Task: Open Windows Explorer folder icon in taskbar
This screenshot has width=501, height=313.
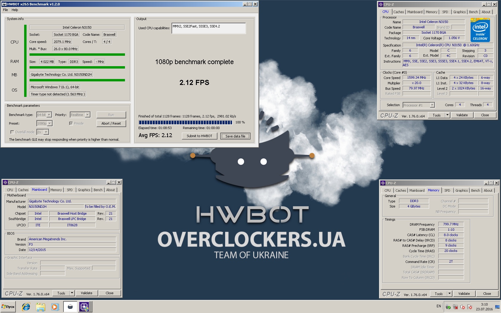Action: tap(41, 306)
